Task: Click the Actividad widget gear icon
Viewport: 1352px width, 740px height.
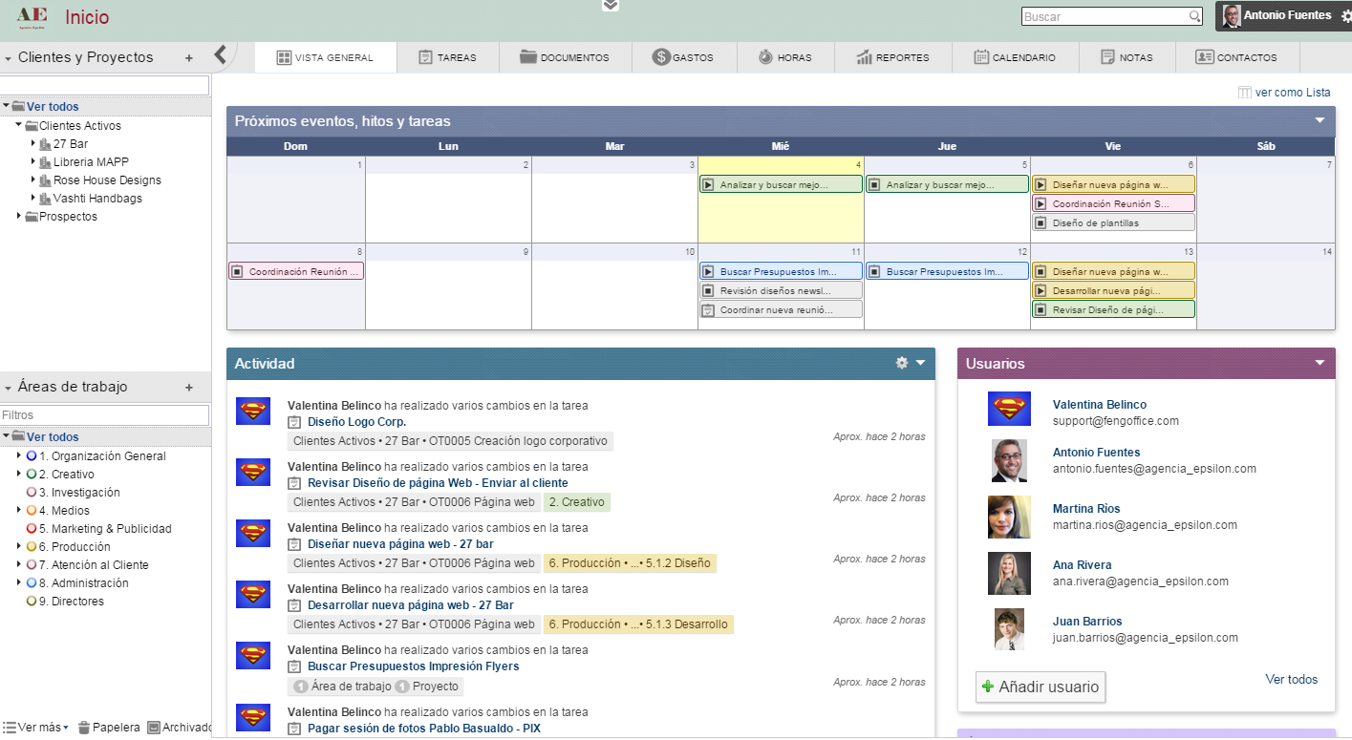Action: tap(901, 363)
